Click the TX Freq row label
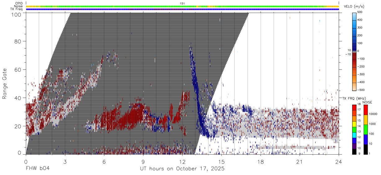Image resolution: width=381 pixels, height=175 pixels. coord(16,9)
